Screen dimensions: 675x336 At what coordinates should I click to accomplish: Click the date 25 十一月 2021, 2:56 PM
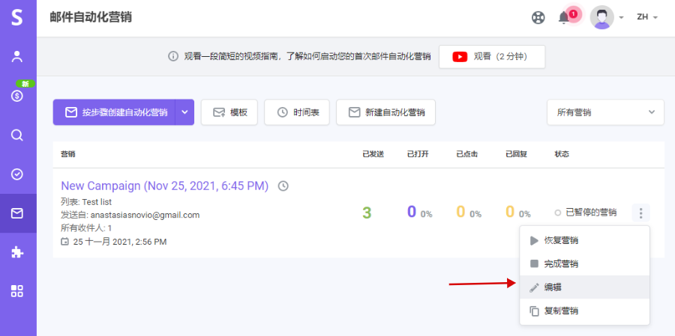tap(120, 242)
